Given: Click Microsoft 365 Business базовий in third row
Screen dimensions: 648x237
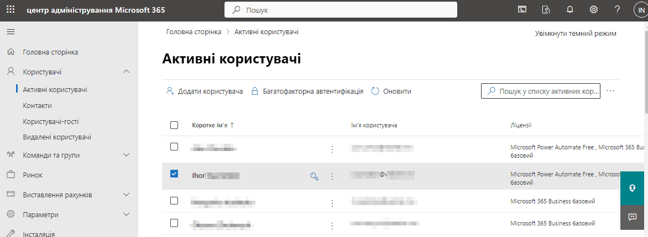Looking at the screenshot, I should (x=553, y=202).
